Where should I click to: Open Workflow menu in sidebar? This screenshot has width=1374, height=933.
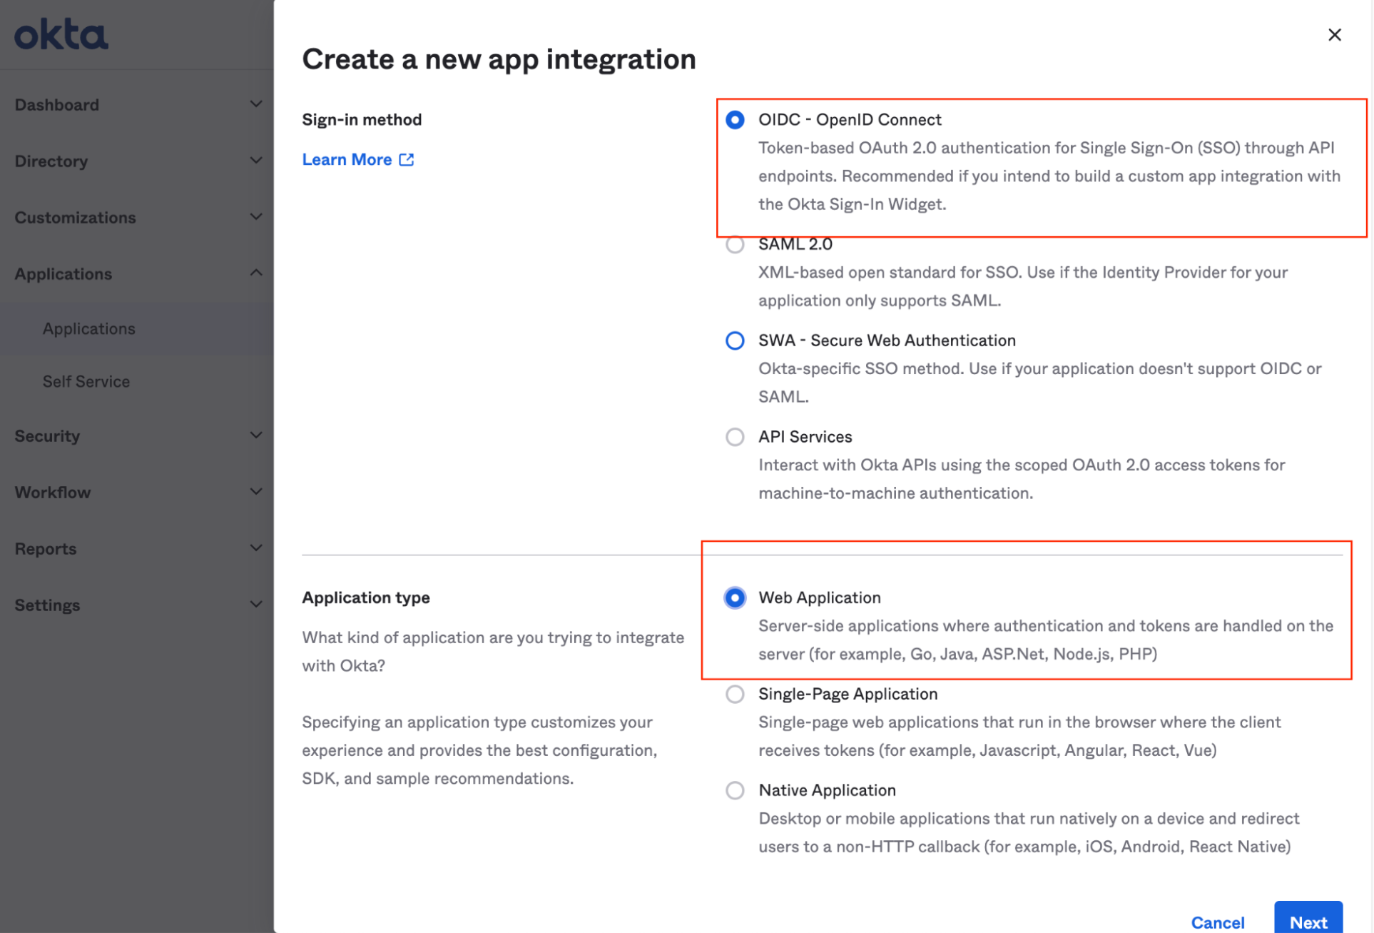coord(53,493)
